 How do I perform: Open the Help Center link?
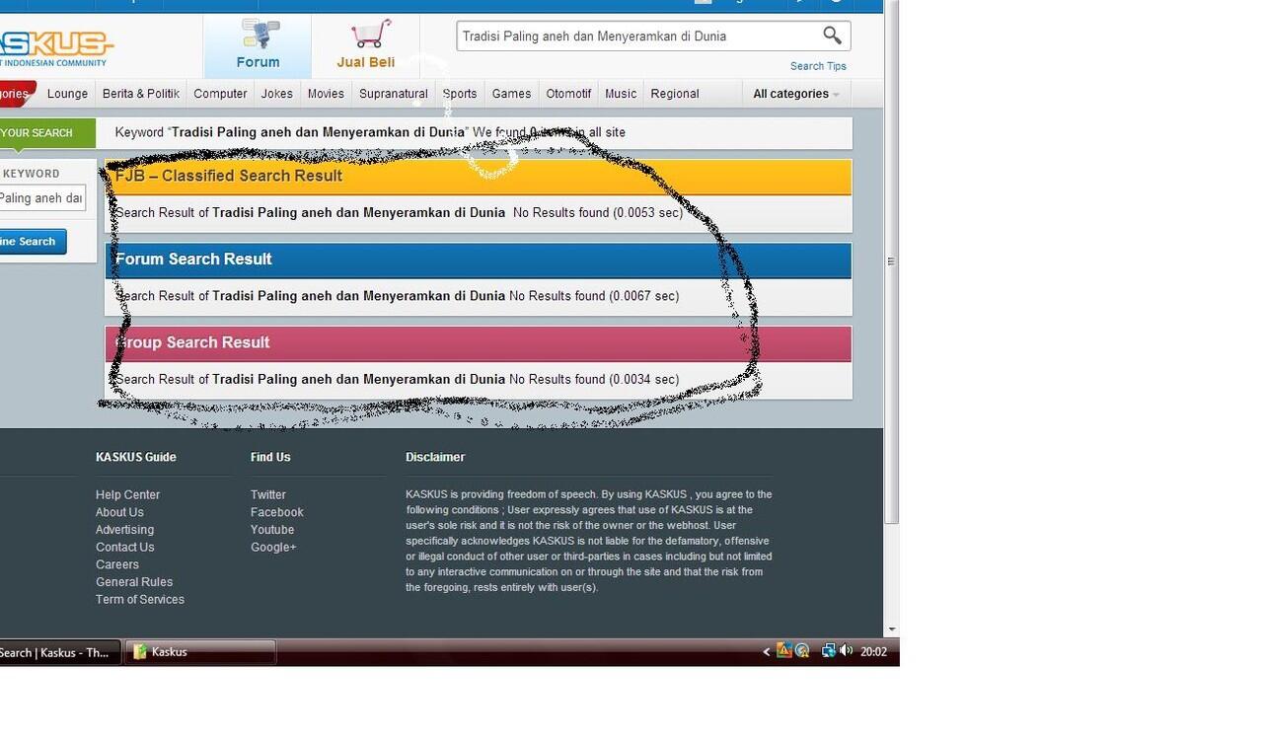pyautogui.click(x=127, y=495)
